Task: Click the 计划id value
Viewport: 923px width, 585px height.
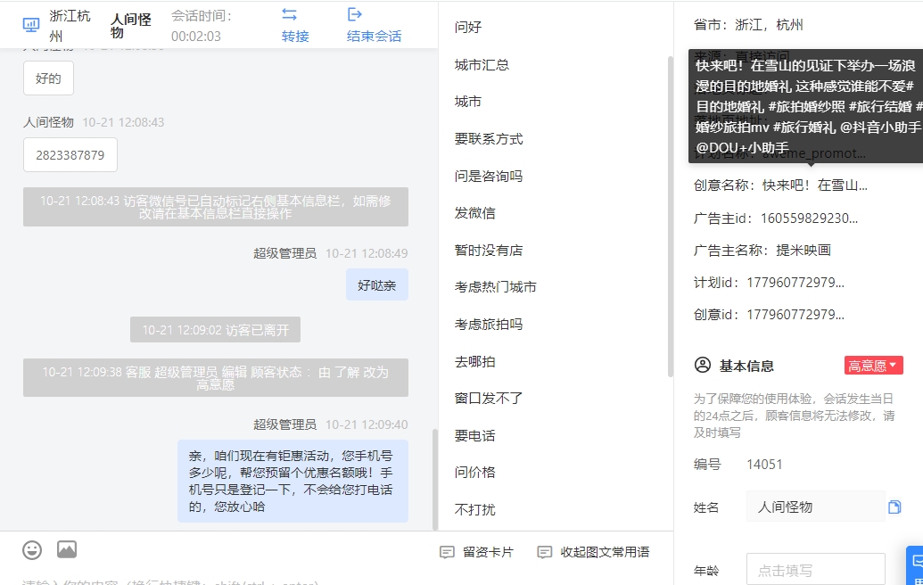Action: pos(795,283)
